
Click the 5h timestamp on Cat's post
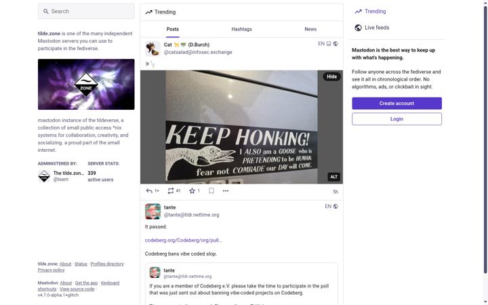tap(335, 192)
